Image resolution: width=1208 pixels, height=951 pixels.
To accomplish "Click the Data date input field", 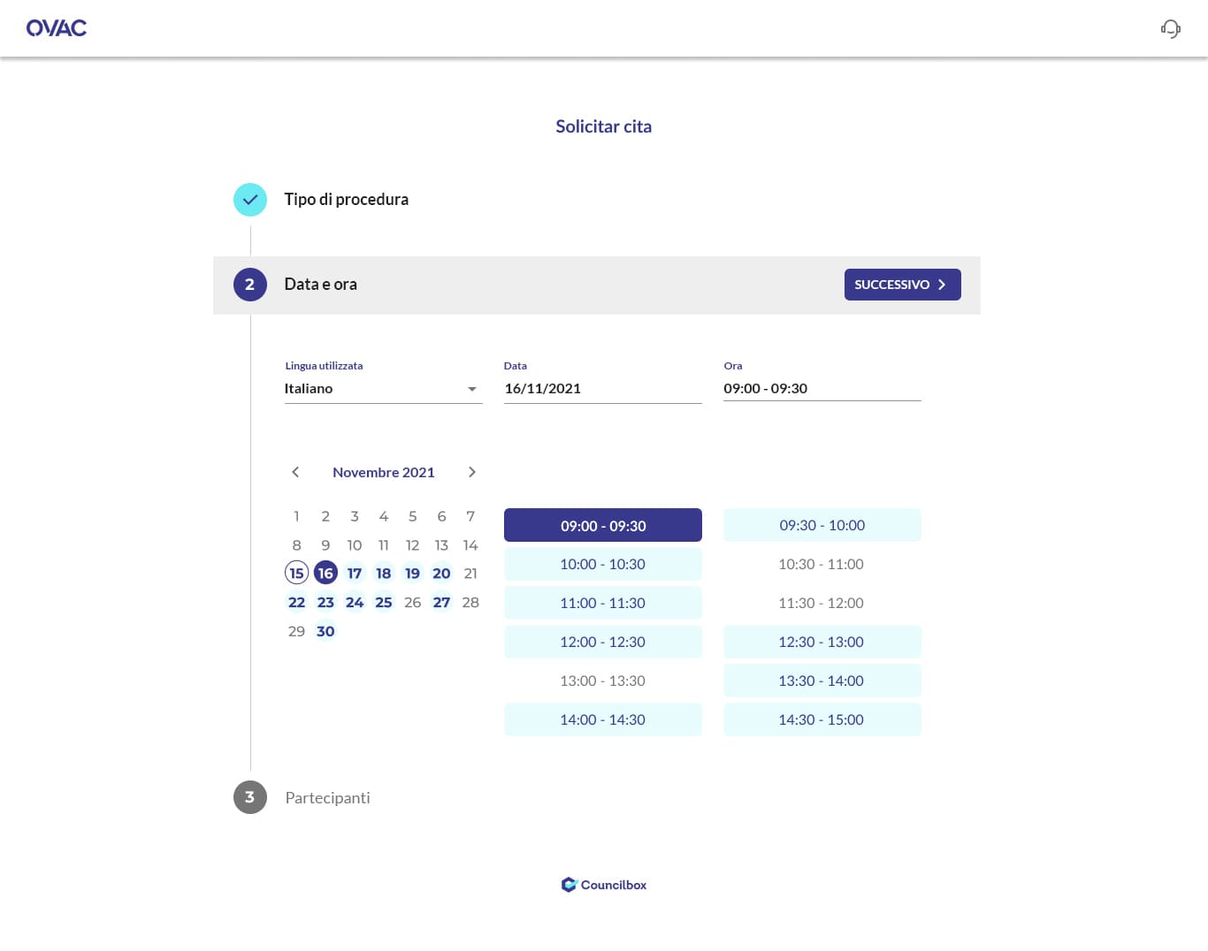I will click(x=602, y=389).
